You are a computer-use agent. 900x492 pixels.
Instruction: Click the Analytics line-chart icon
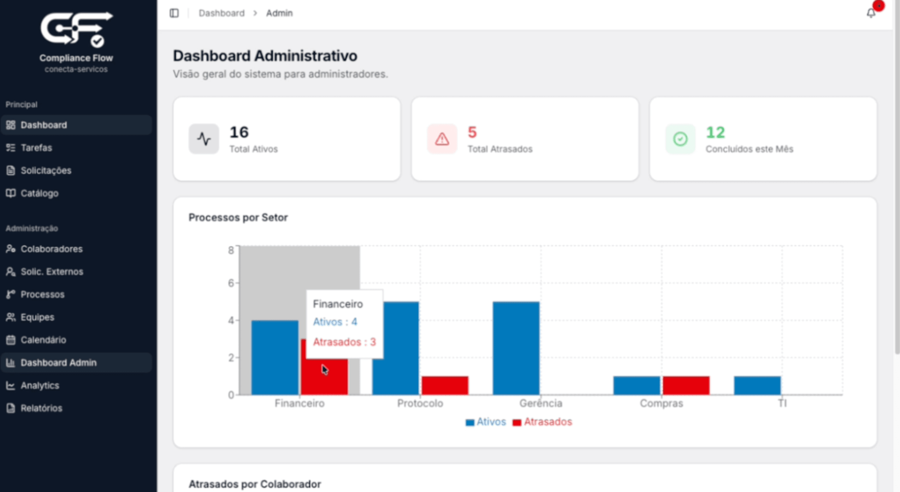[x=11, y=385]
